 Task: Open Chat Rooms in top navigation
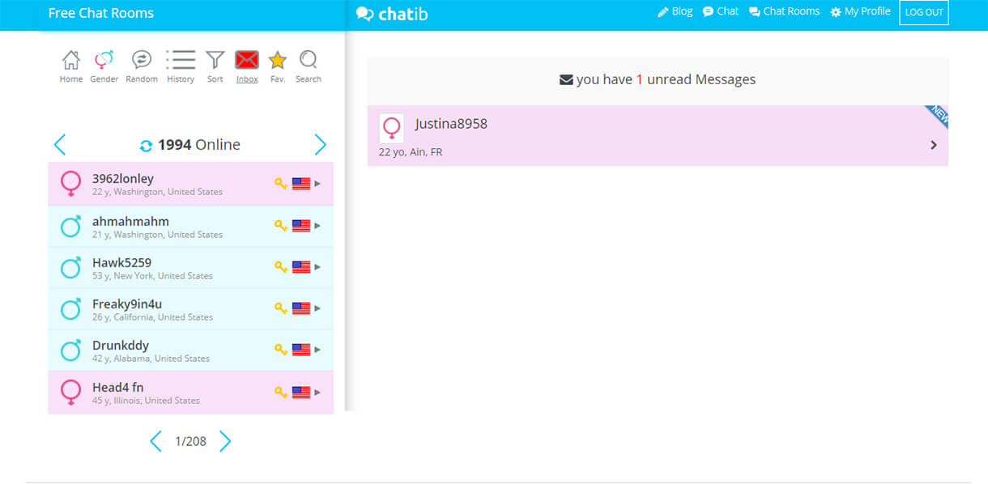(784, 11)
